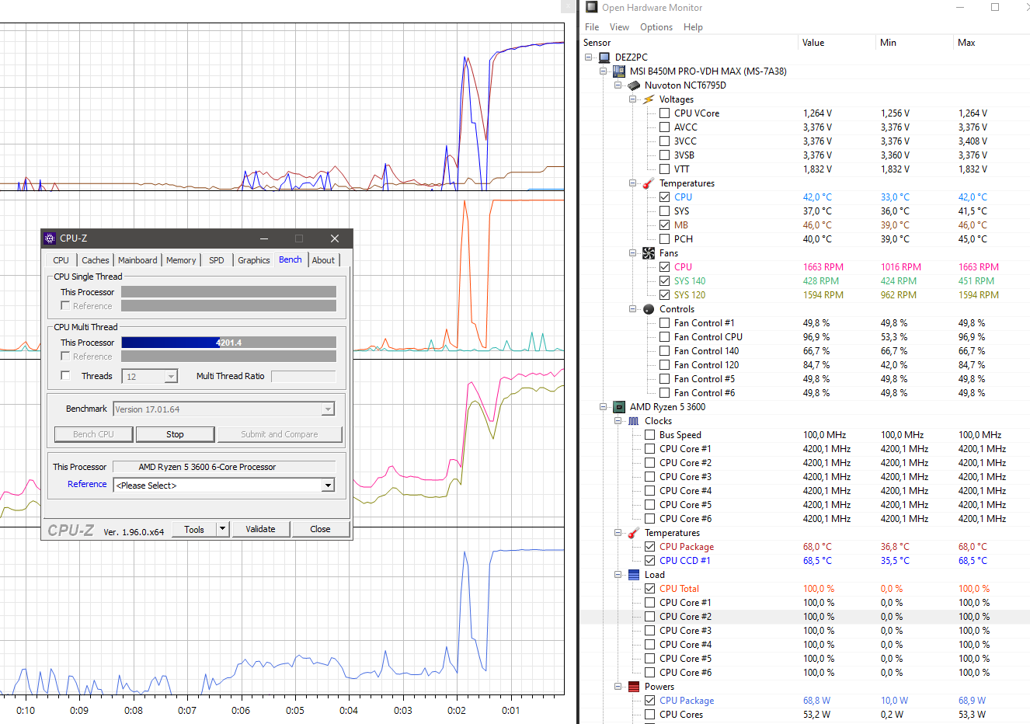Open the About tab in CPU-Z

(323, 260)
